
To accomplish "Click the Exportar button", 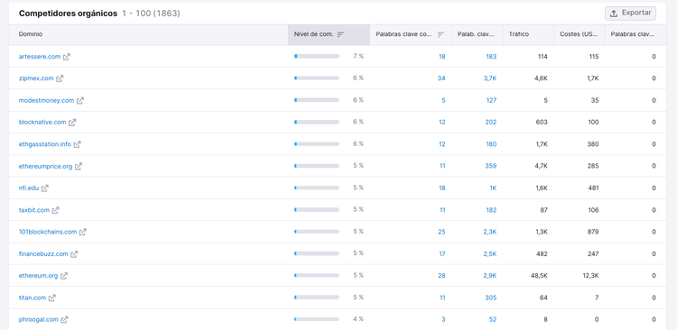I will click(x=630, y=14).
